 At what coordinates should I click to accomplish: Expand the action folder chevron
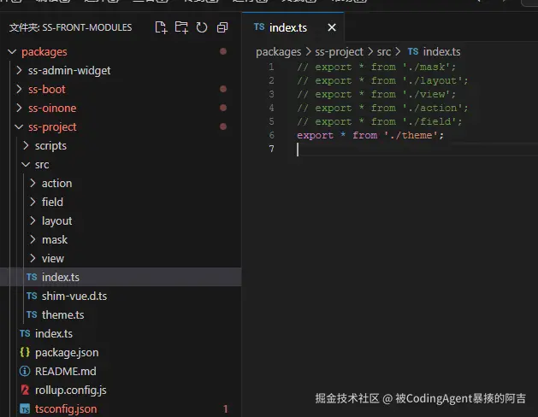point(33,183)
